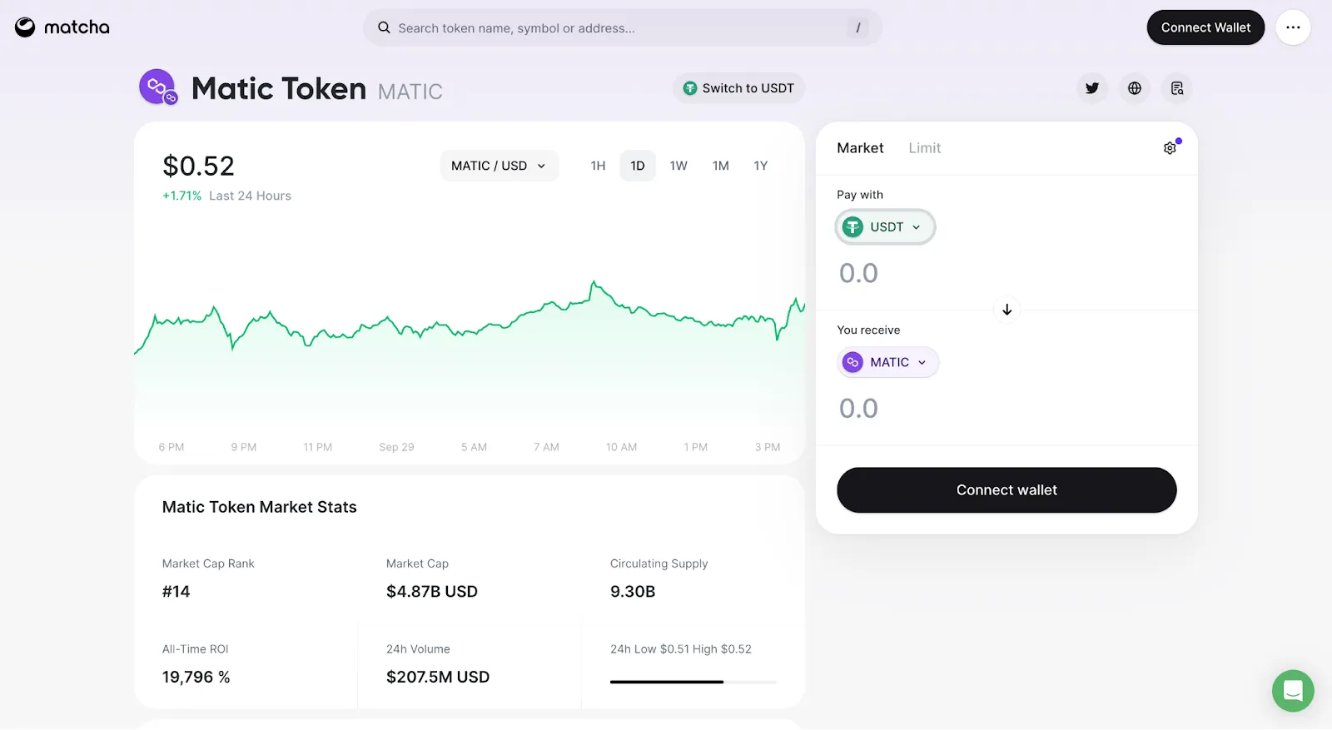Select the 1Y chart timeframe

(x=761, y=166)
